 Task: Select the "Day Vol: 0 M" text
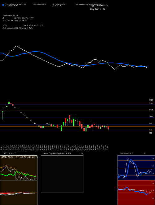point(97,9)
